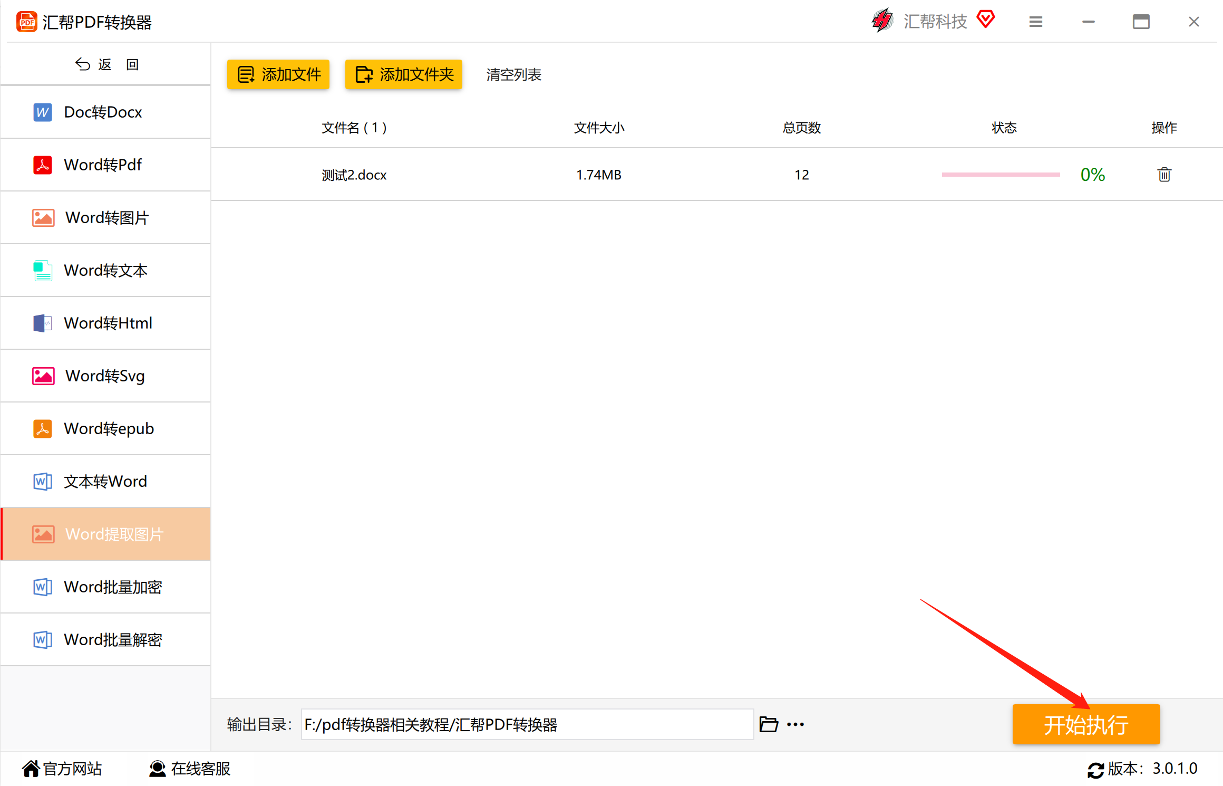1223x786 pixels.
Task: Maximize the 汇帮PDF转换器 window
Action: pyautogui.click(x=1141, y=22)
